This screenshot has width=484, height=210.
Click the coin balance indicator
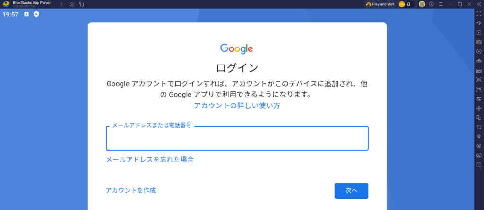[x=406, y=4]
